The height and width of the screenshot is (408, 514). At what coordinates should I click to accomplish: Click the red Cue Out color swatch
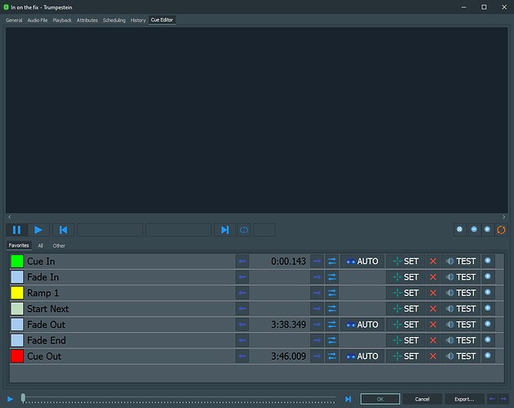[x=17, y=356]
